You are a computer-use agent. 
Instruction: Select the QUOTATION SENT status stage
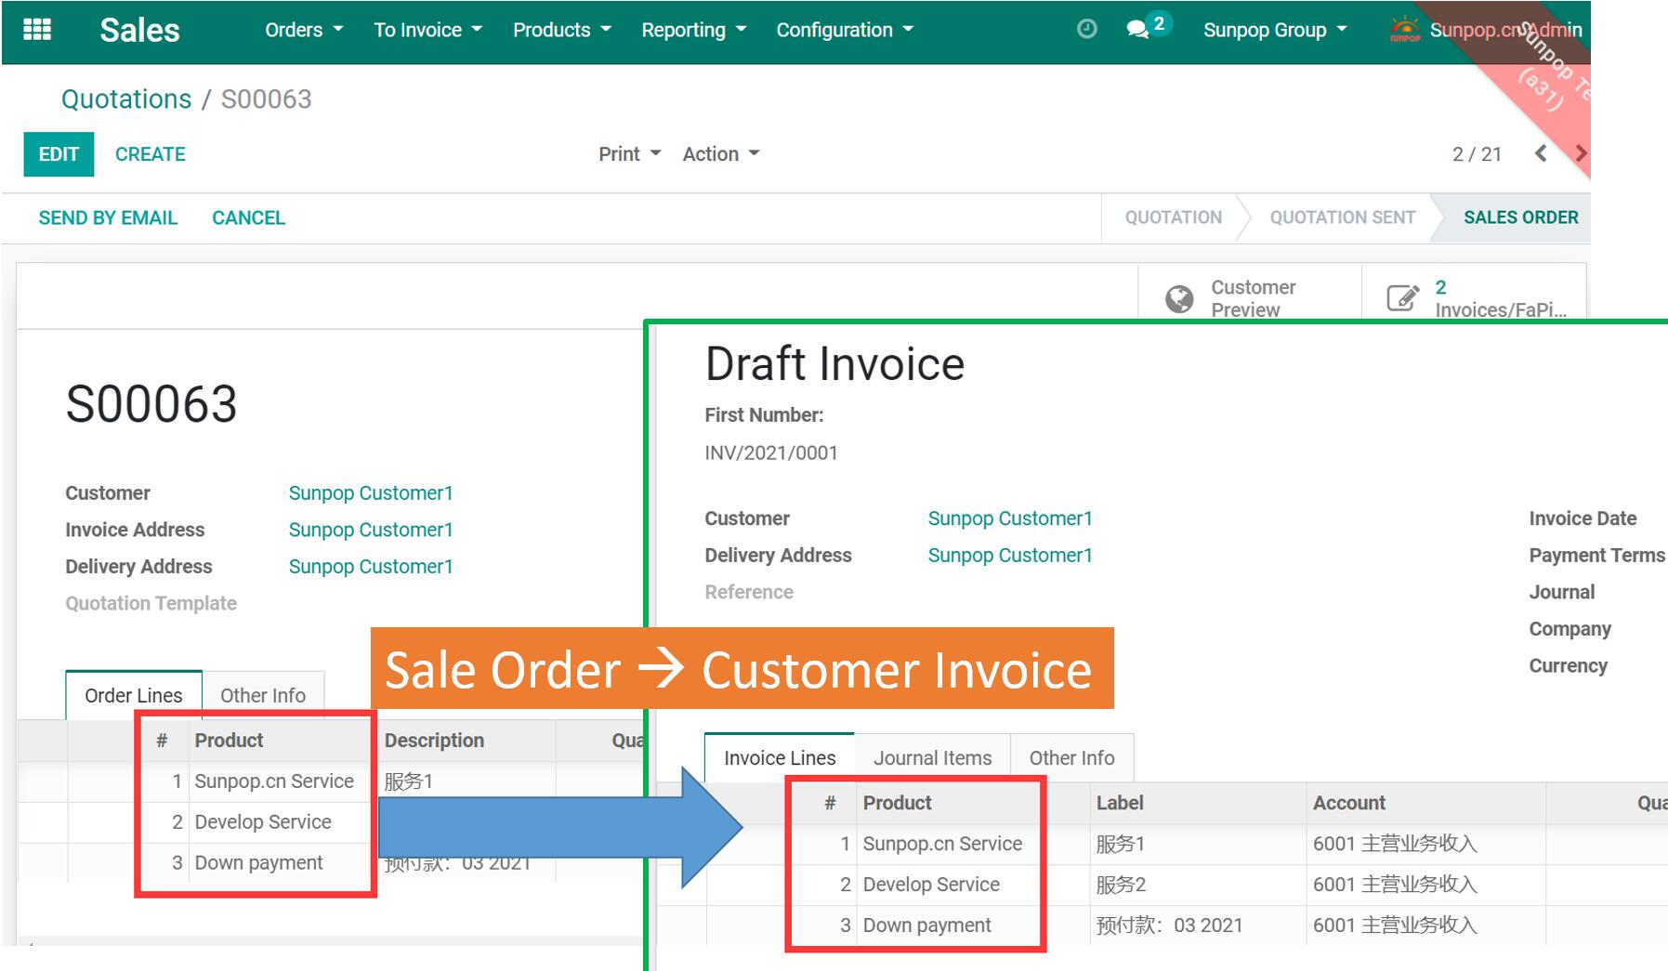pos(1342,217)
